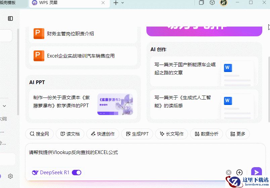The width and height of the screenshot is (270, 188).
Task: Send the prompt with the purple arrow button
Action: pyautogui.click(x=256, y=172)
